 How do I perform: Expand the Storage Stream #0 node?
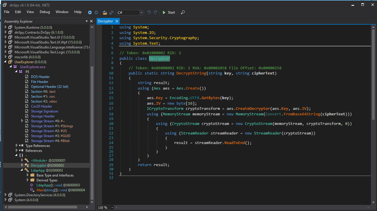click(22, 121)
